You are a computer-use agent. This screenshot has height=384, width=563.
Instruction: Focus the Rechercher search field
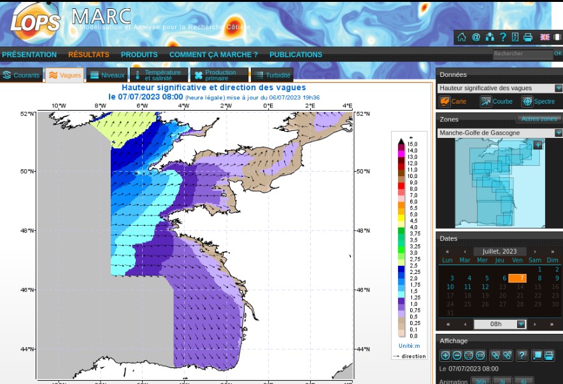[x=523, y=54]
